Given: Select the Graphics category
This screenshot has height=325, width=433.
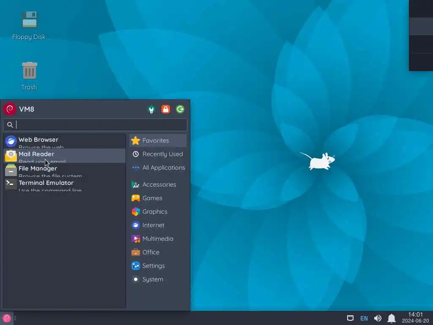Looking at the screenshot, I should click(x=158, y=212).
